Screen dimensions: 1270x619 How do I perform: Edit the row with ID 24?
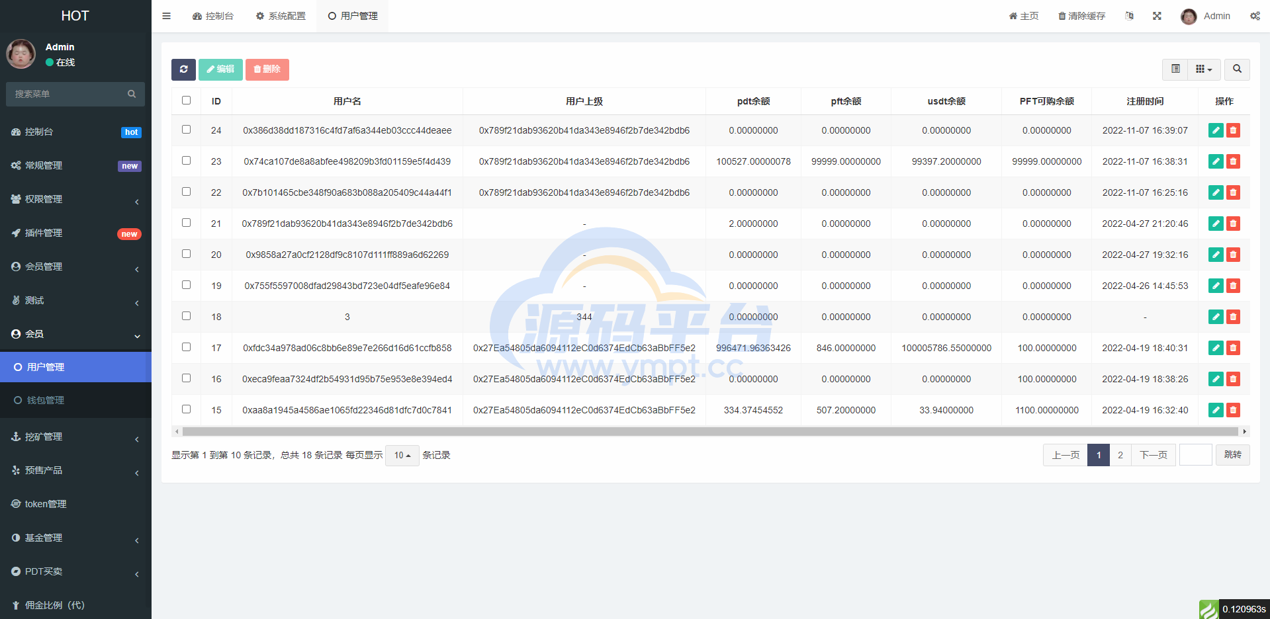click(1216, 130)
